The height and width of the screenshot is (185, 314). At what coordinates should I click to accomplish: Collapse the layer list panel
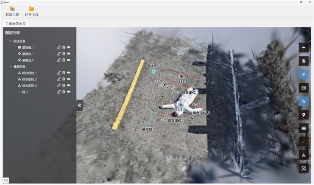80,106
